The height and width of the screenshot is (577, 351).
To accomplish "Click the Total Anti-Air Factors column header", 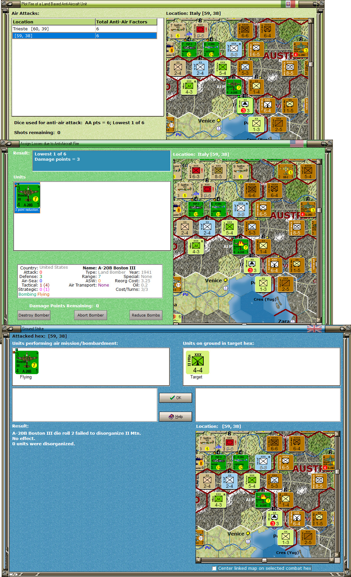I will [126, 22].
